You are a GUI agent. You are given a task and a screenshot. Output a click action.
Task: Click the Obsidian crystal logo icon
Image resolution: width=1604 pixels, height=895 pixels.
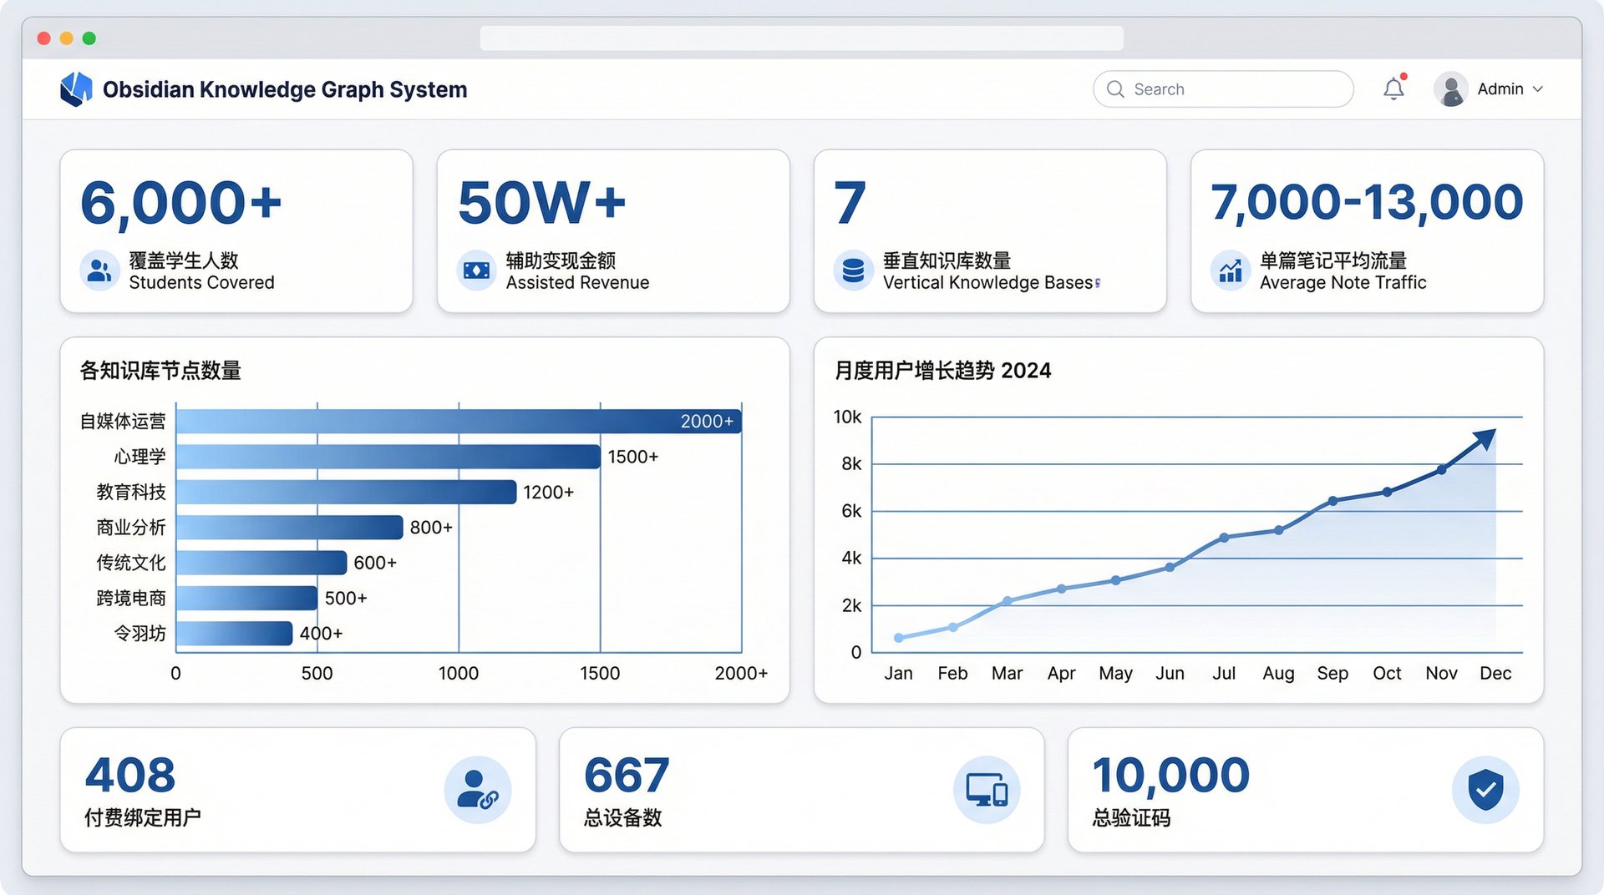[x=76, y=88]
